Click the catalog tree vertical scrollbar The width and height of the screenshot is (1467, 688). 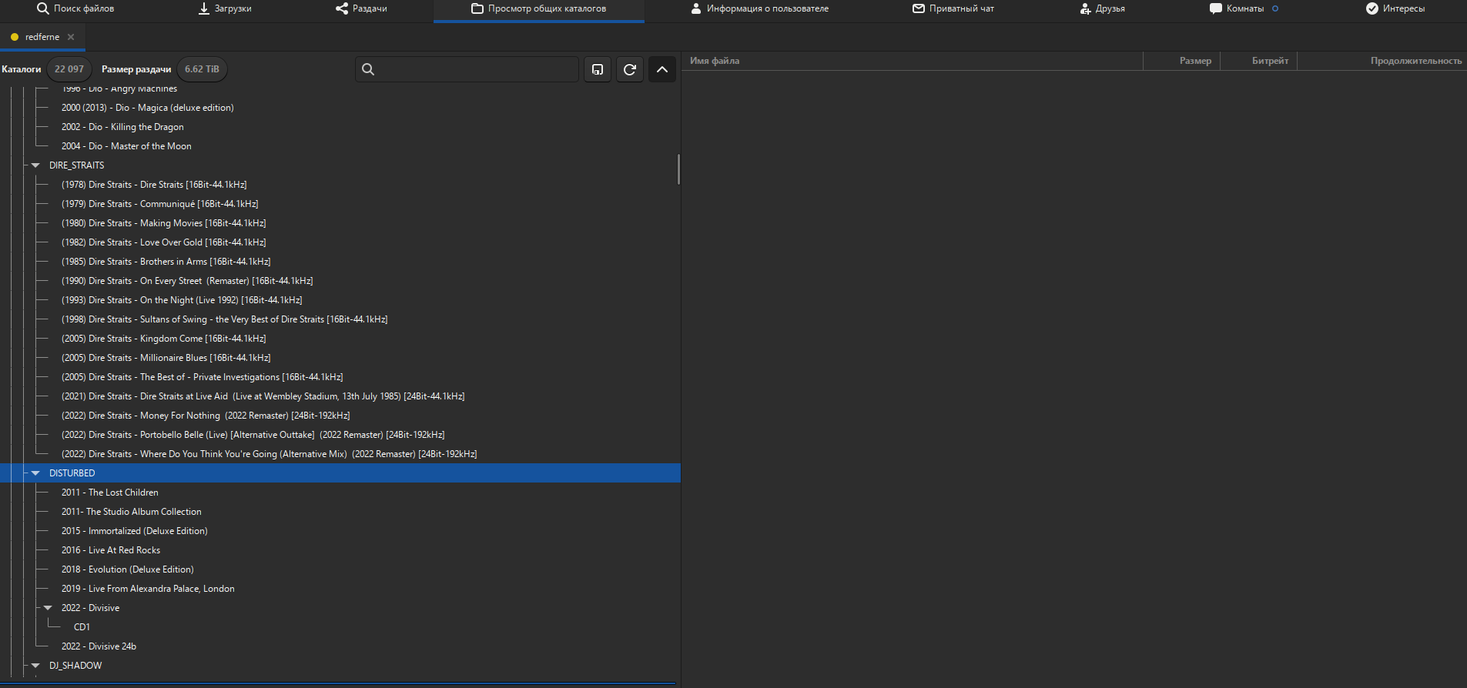678,169
